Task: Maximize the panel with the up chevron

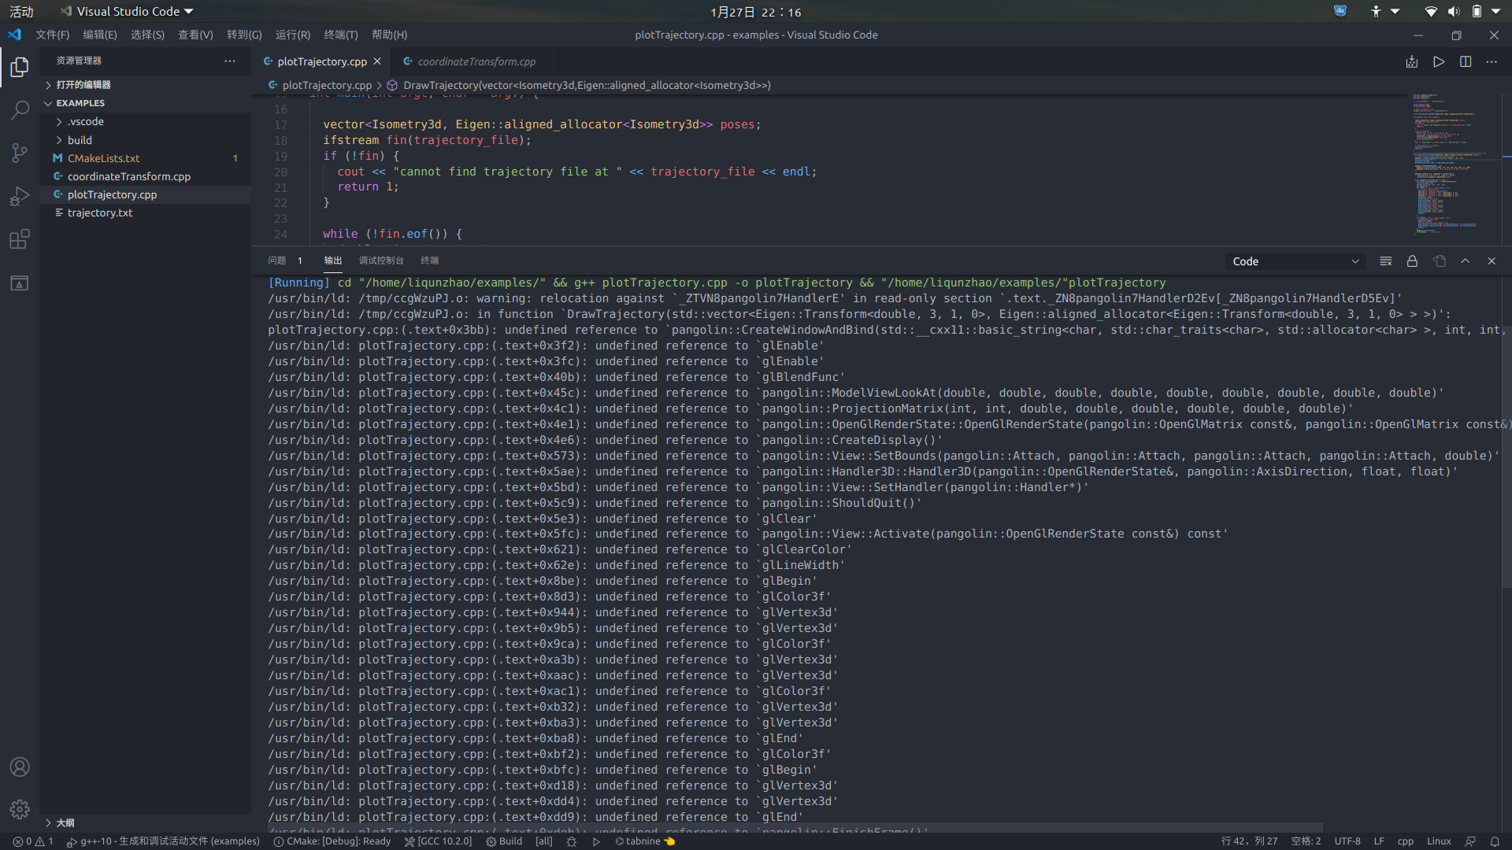Action: point(1466,261)
